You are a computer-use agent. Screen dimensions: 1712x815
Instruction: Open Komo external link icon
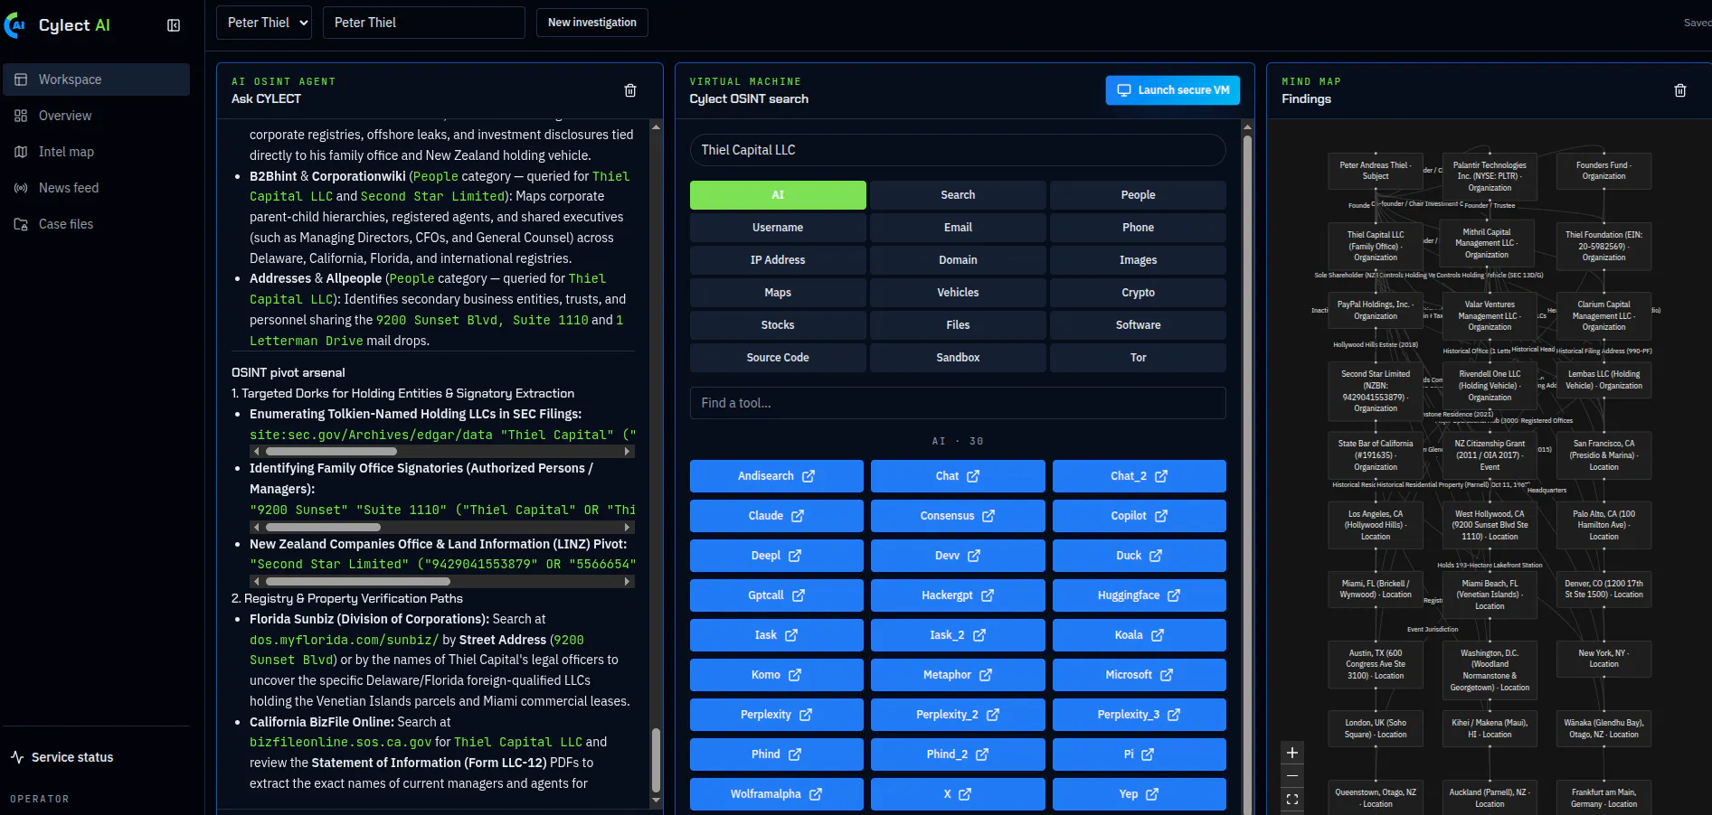(795, 675)
